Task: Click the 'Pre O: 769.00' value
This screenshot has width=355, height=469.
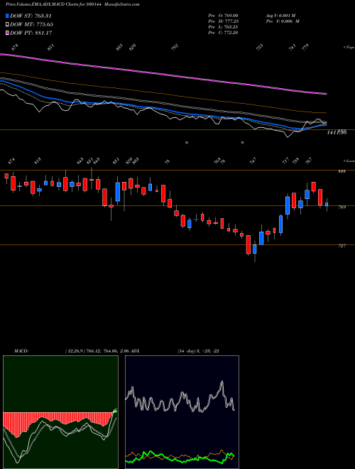Action: (x=223, y=15)
